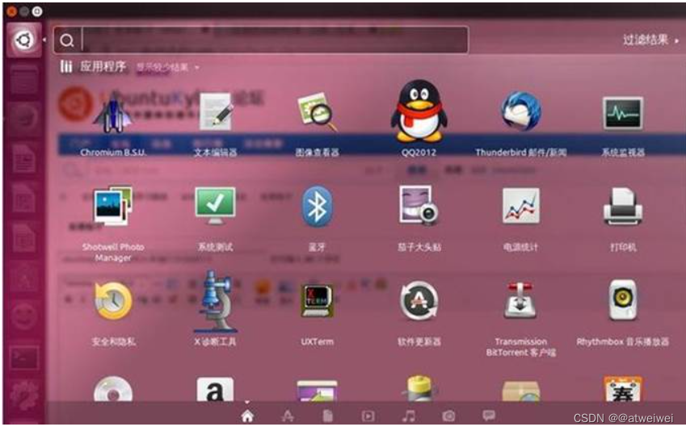
Task: Switch to the Photos camera lens
Action: (x=448, y=416)
